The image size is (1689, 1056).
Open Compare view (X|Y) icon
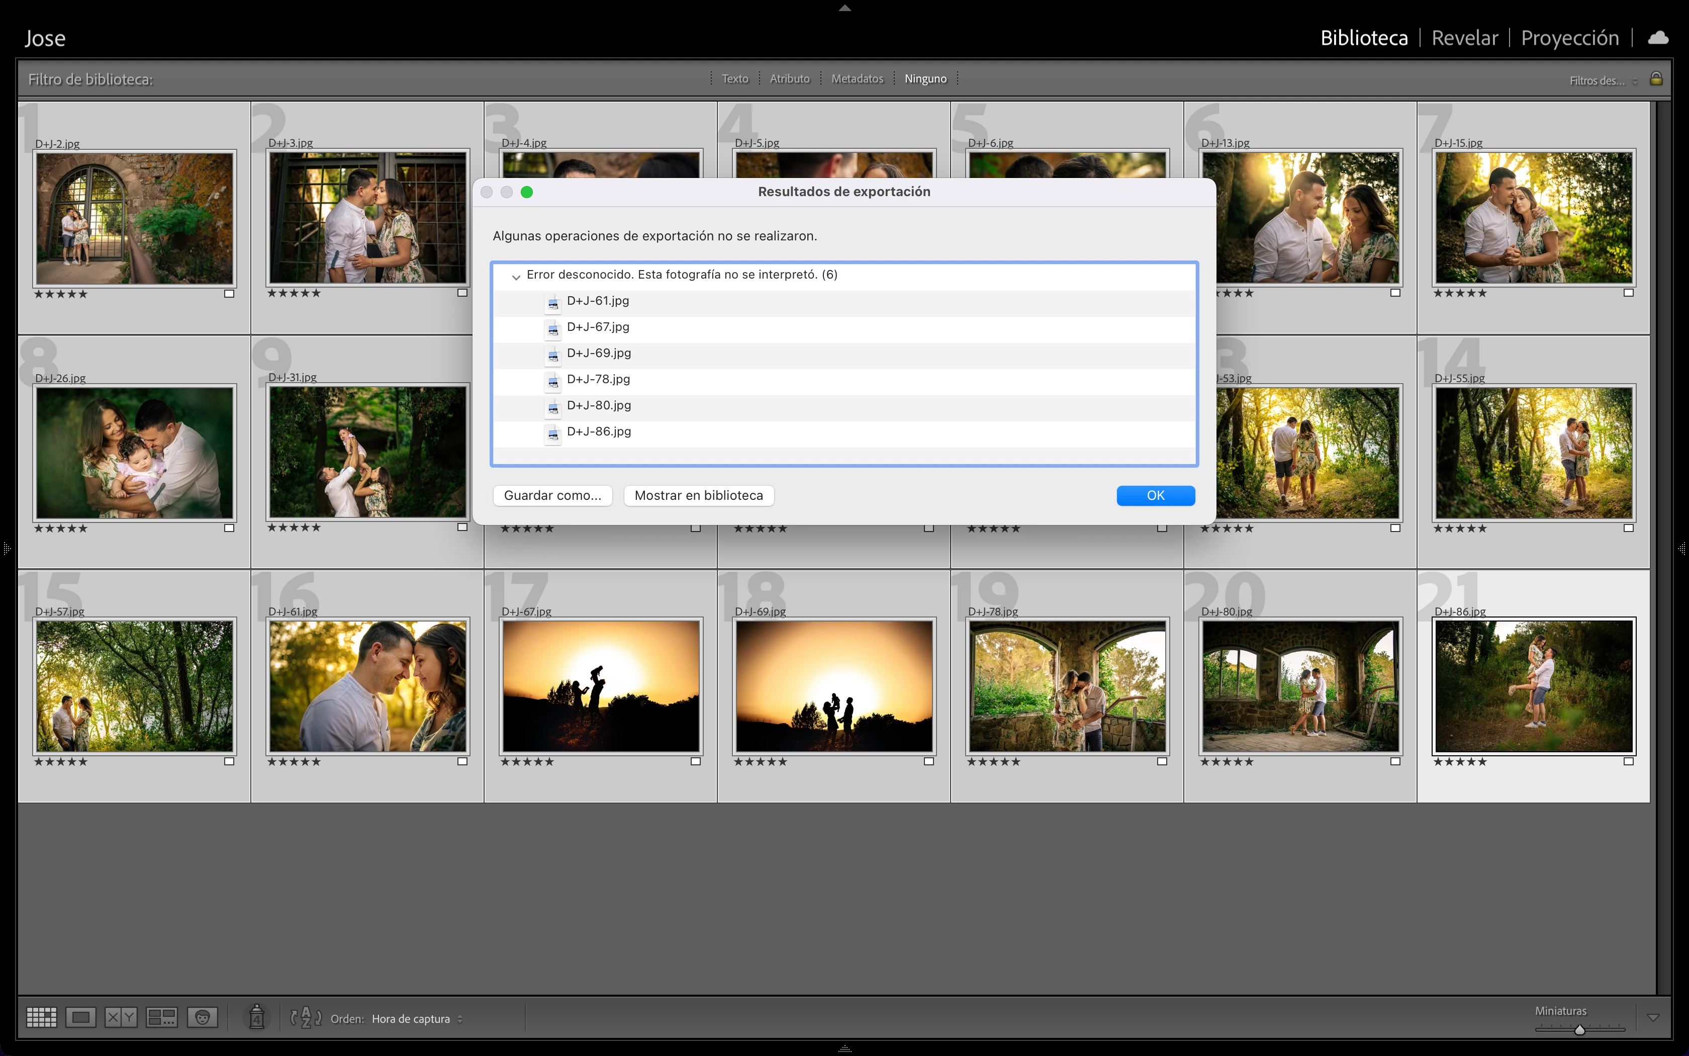[121, 1018]
